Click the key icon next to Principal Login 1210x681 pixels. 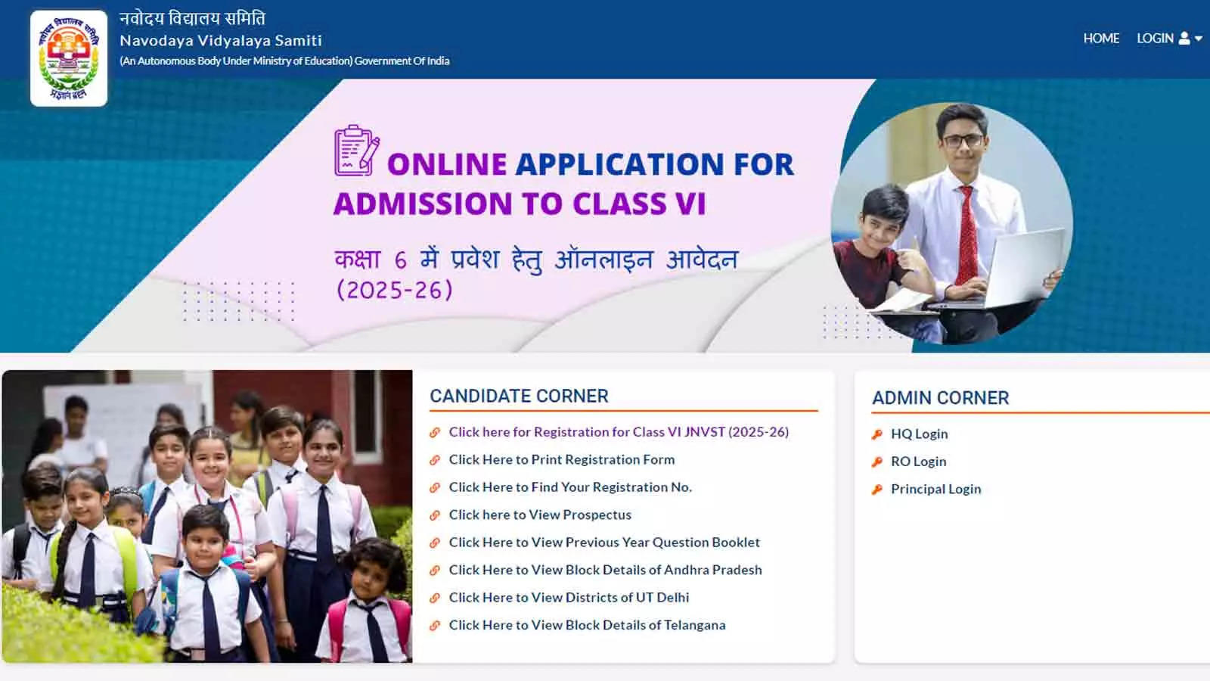tap(877, 490)
